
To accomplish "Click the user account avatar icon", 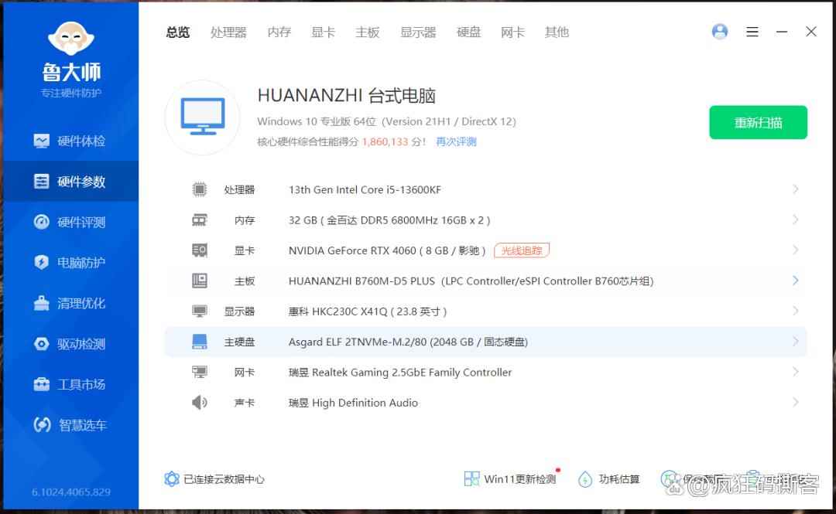I will point(720,32).
